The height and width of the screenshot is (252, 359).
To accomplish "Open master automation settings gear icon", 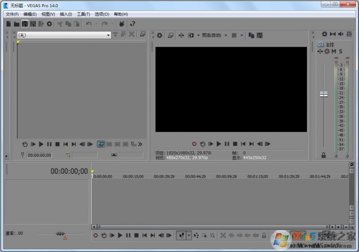I will (327, 51).
